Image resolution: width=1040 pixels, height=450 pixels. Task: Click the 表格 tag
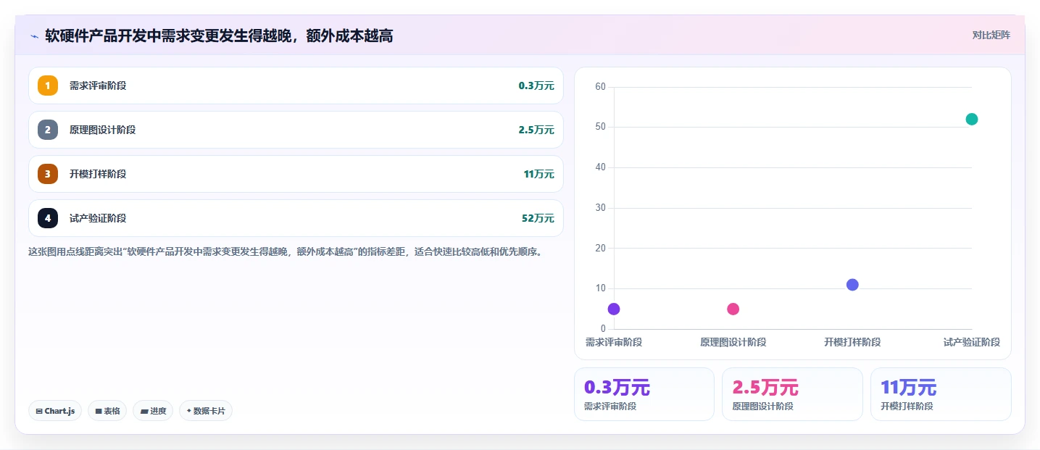(x=107, y=411)
